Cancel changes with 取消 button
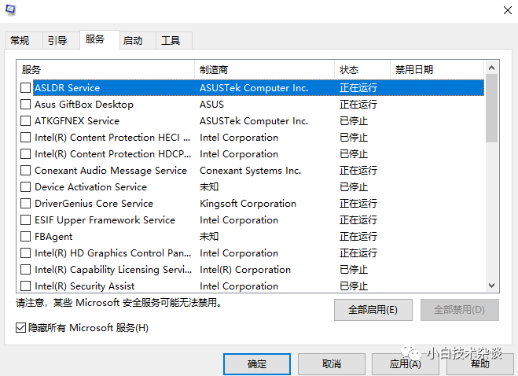 tap(332, 363)
